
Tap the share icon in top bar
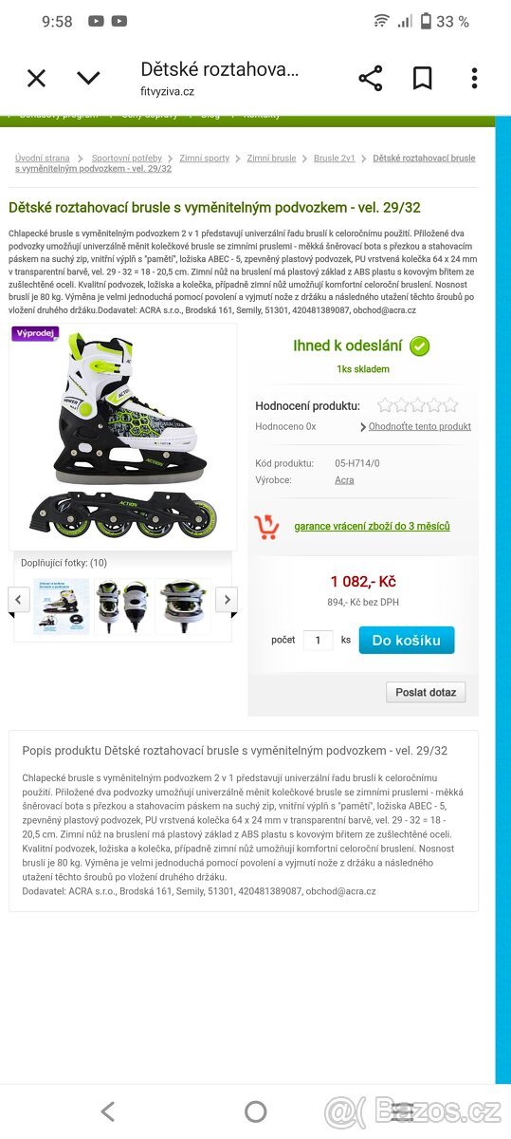coord(371,79)
